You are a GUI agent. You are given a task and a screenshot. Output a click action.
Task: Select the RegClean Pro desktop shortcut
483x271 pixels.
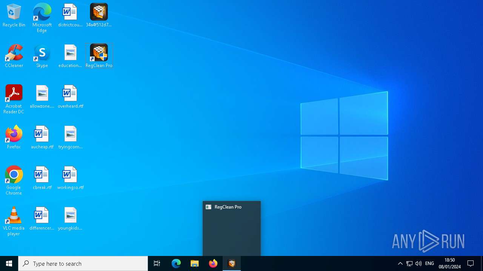click(x=99, y=56)
